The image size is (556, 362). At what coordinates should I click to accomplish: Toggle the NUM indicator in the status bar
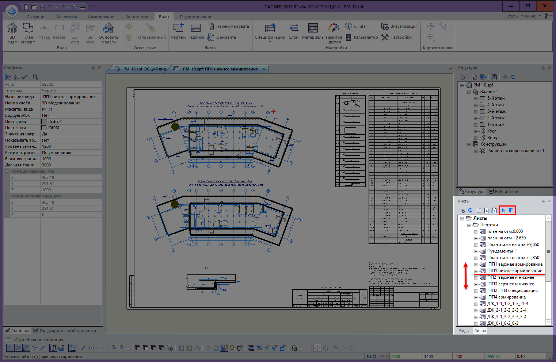(372, 357)
